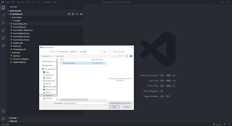This screenshot has width=232, height=126.
Task: Refresh the dialog folder listing
Action: pos(105,52)
